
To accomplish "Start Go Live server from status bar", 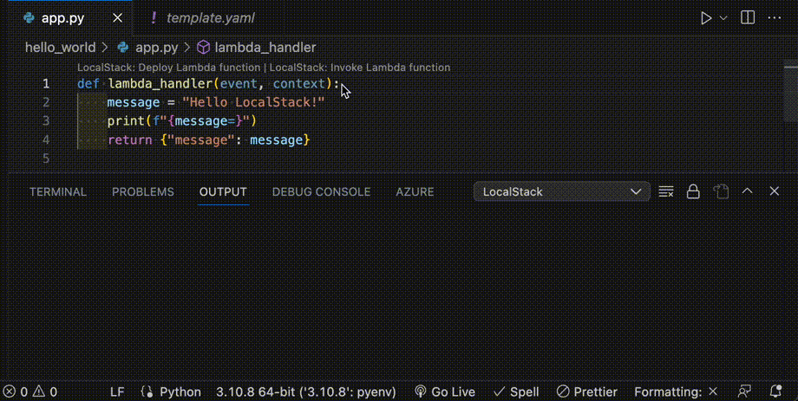I will click(x=445, y=391).
